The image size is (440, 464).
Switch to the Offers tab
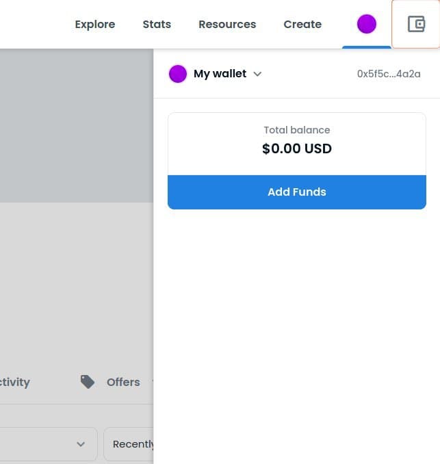point(122,382)
